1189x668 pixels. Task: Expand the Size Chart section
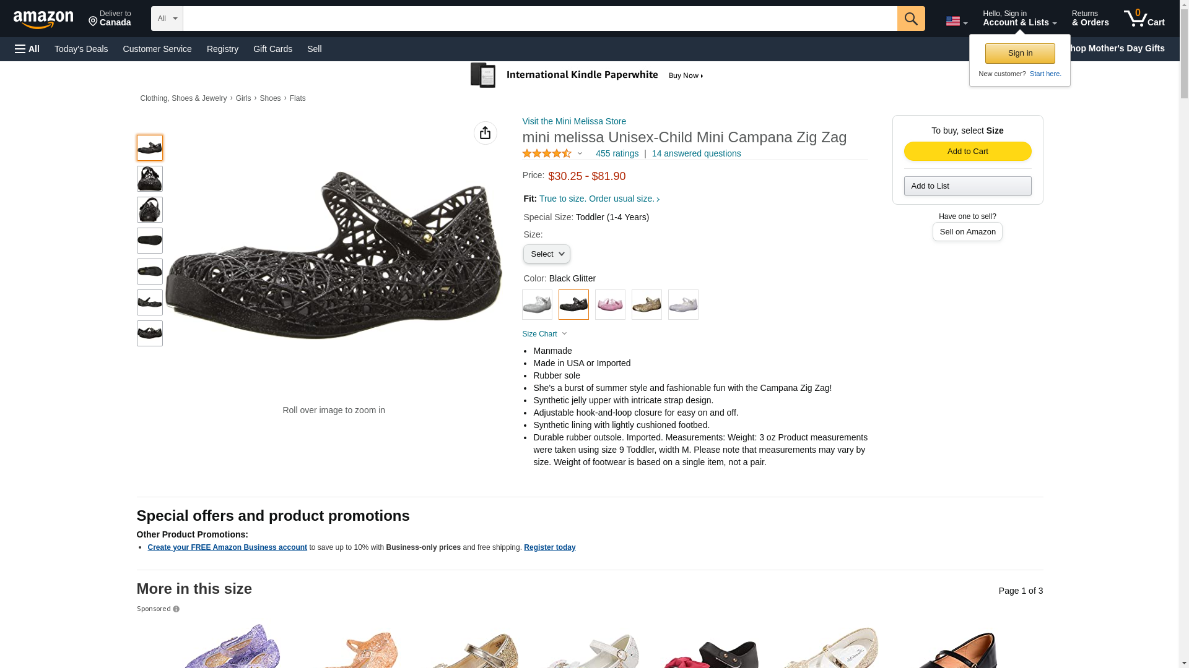544,334
